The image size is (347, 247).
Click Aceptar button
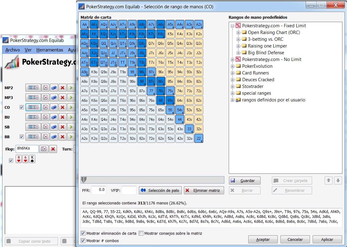tap(263, 239)
